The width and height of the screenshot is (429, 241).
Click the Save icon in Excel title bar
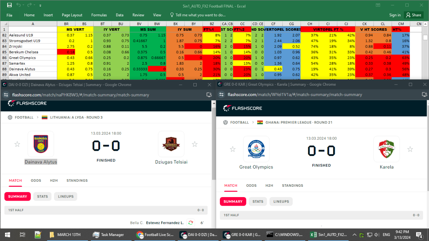9,5
